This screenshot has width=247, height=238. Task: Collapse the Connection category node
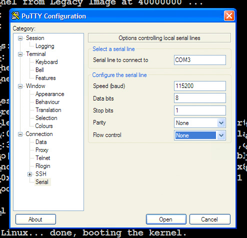click(20, 134)
